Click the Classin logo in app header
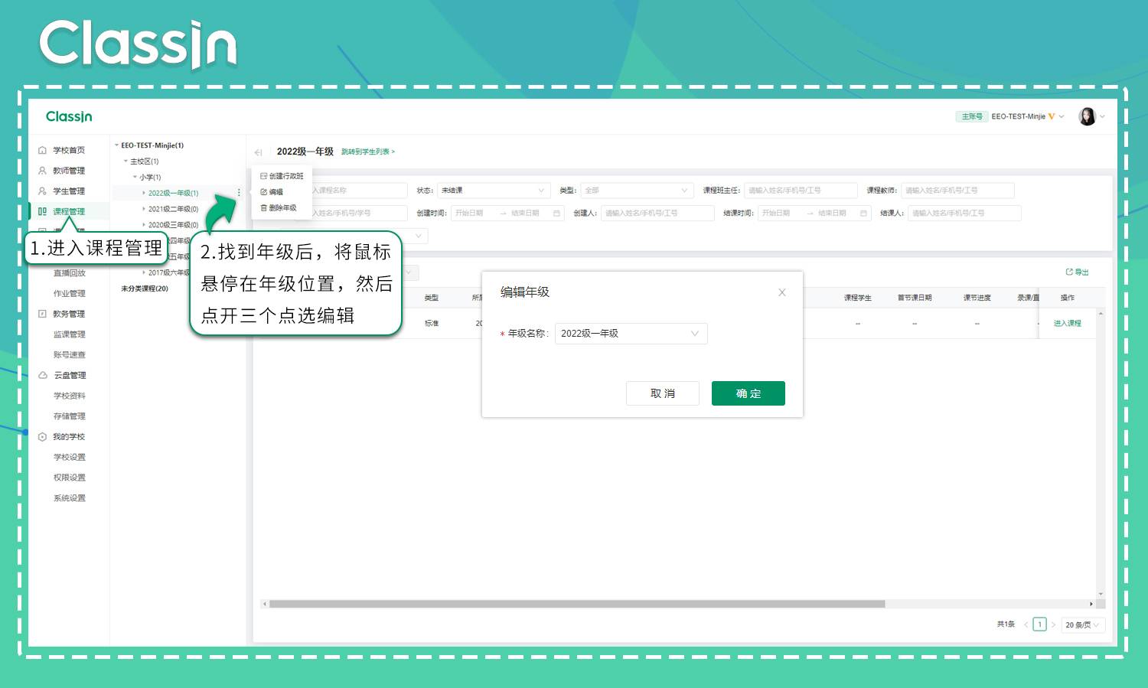The image size is (1148, 688). coord(69,116)
